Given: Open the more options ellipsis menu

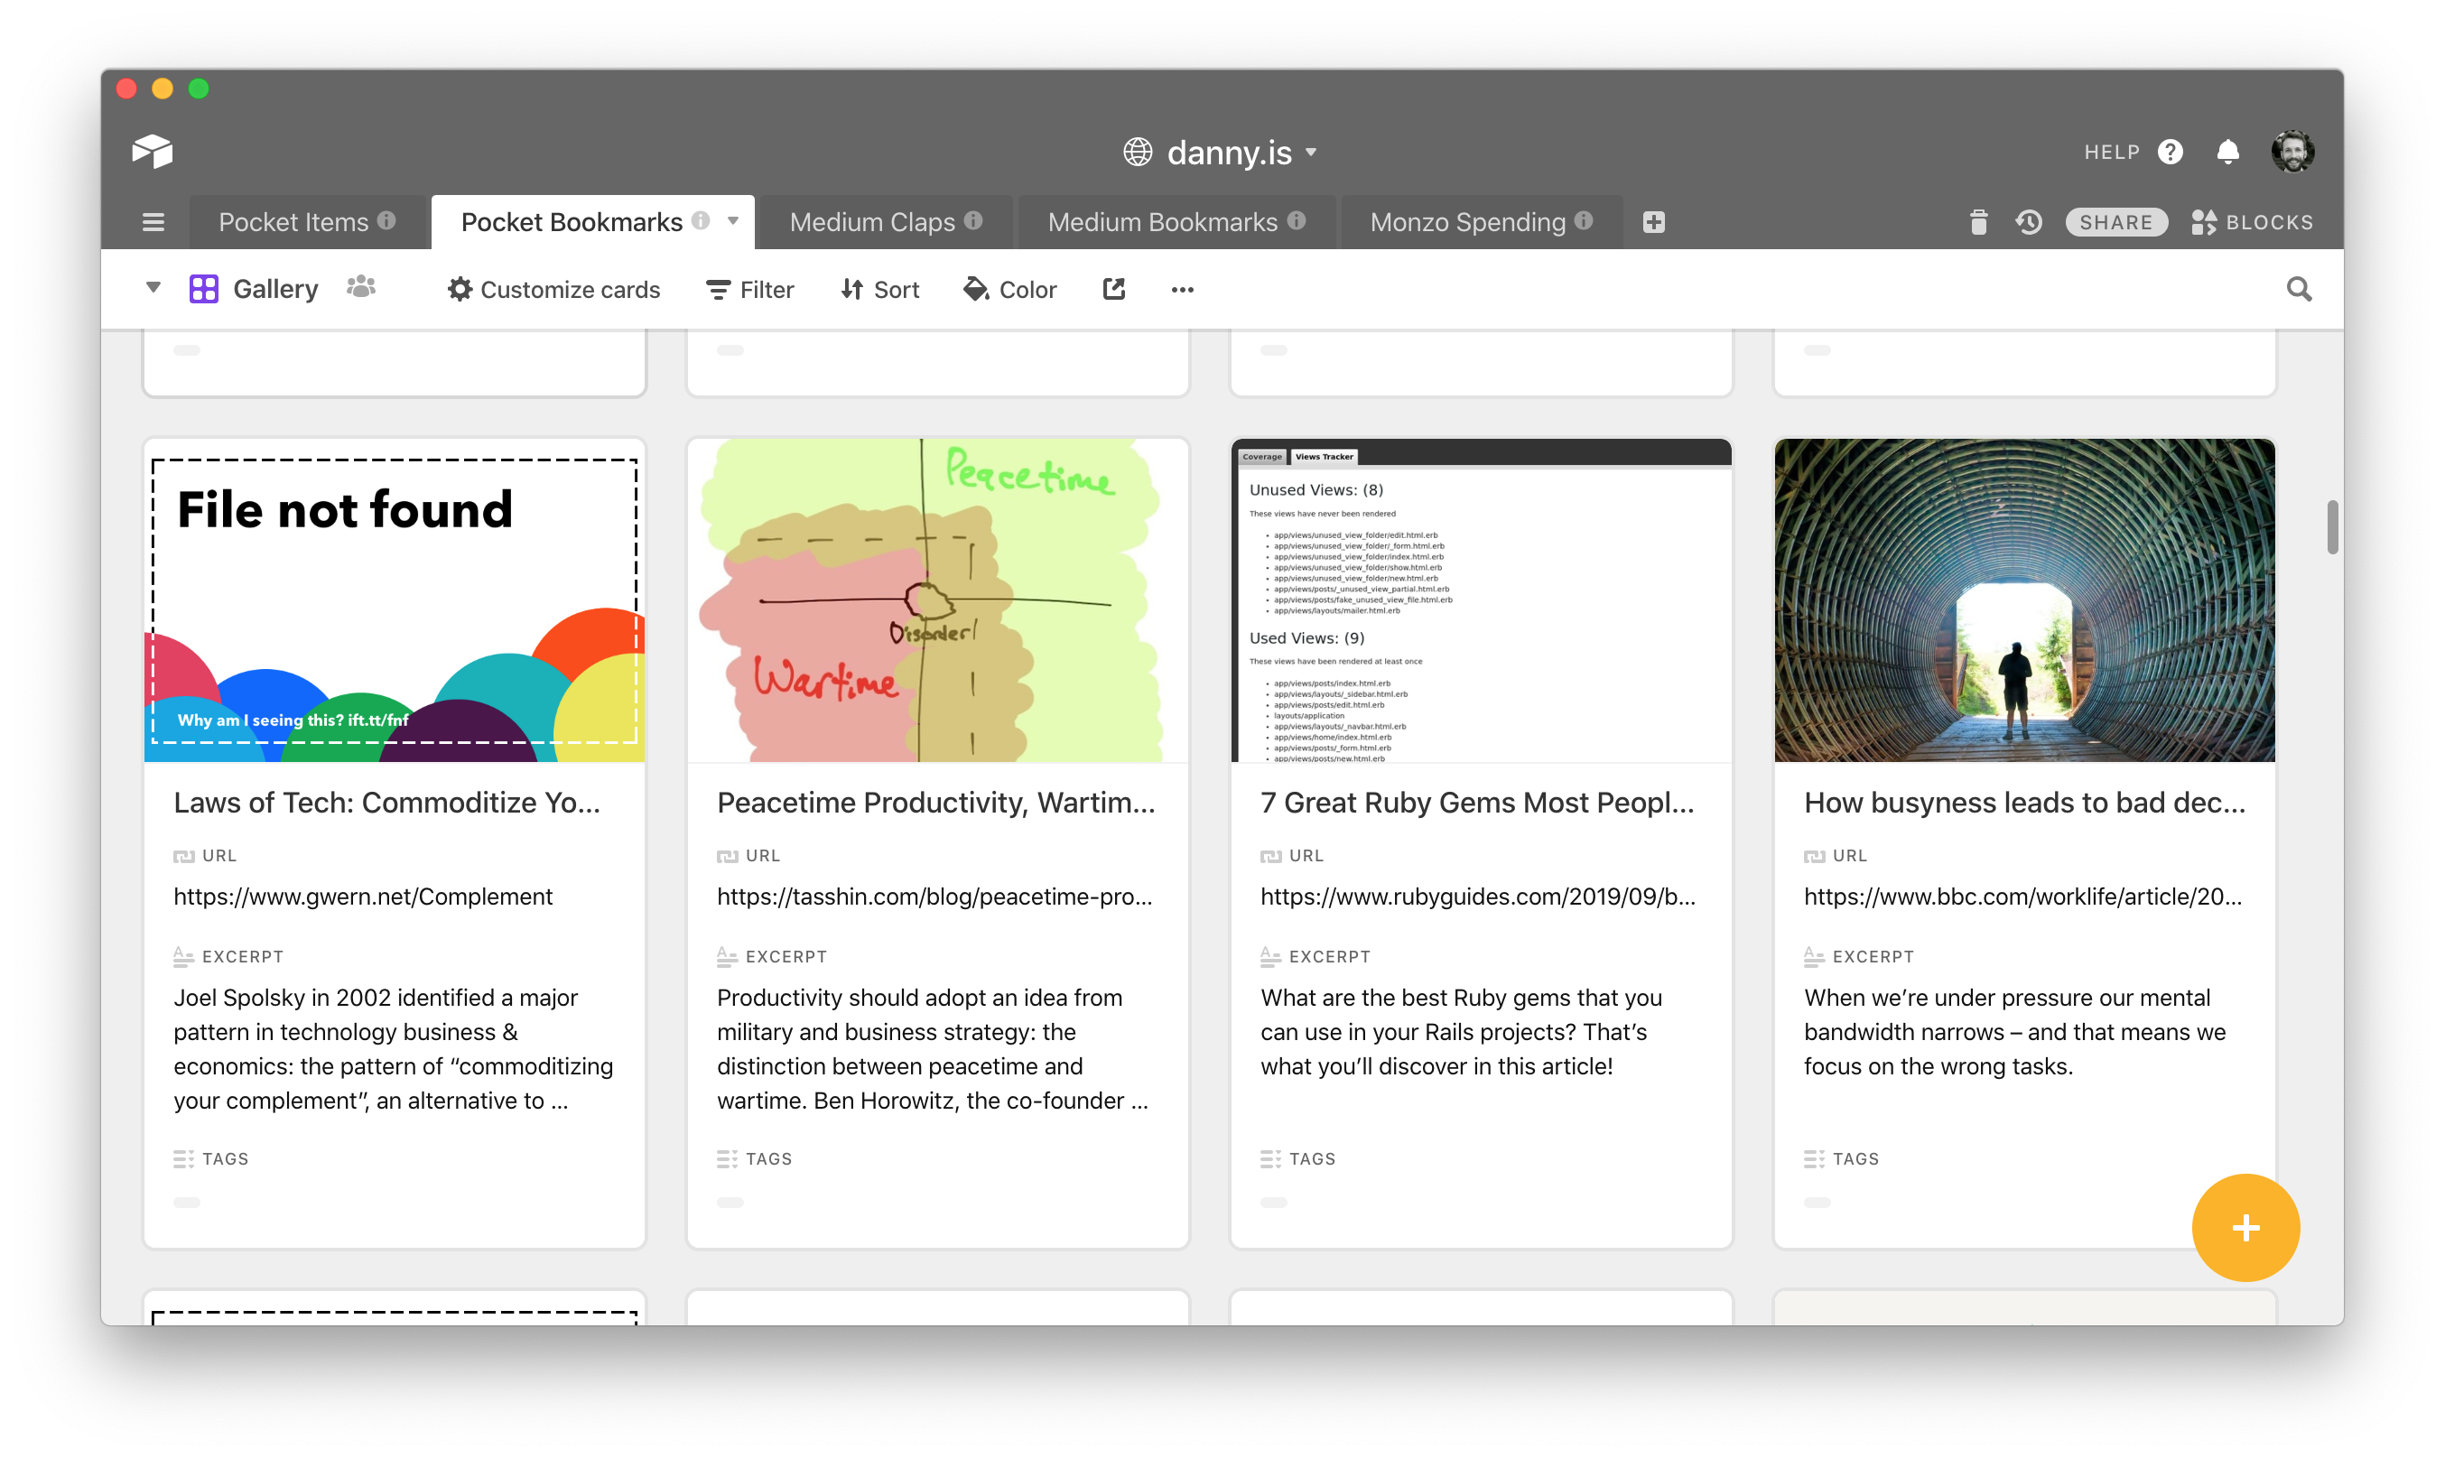Looking at the screenshot, I should tap(1182, 290).
